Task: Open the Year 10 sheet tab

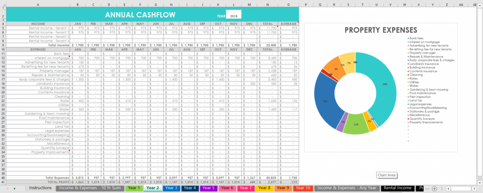Action: 303,188
